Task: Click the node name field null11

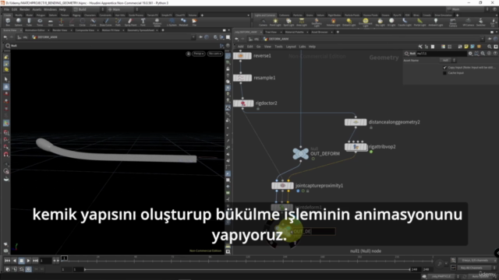Action: click(x=441, y=54)
